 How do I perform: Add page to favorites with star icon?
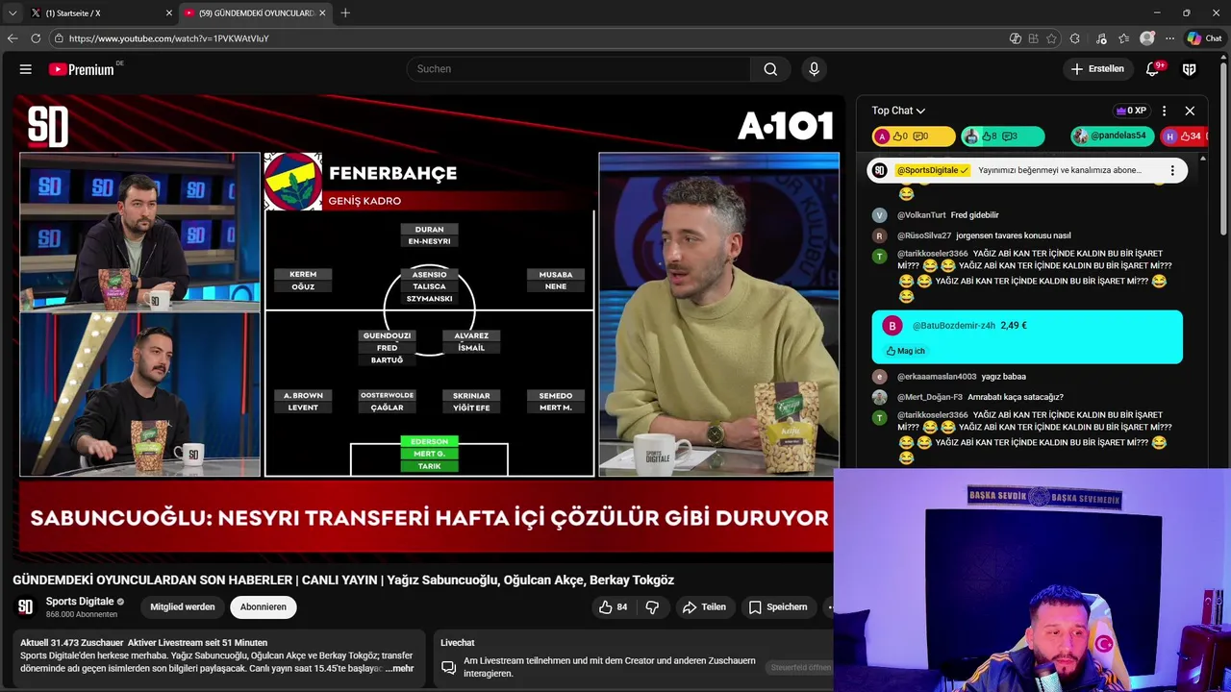(x=1051, y=38)
